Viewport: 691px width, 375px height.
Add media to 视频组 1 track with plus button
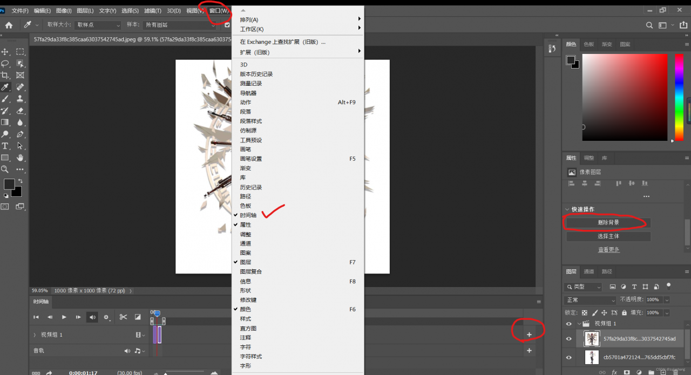529,335
